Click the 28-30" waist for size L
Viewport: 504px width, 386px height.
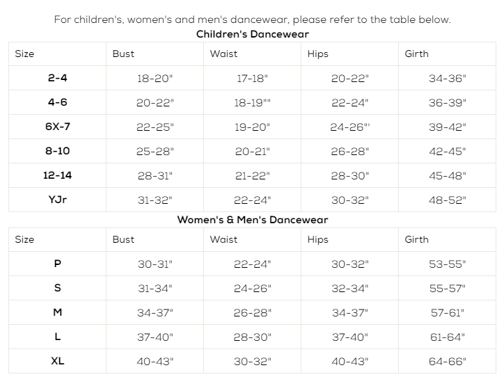tap(252, 337)
